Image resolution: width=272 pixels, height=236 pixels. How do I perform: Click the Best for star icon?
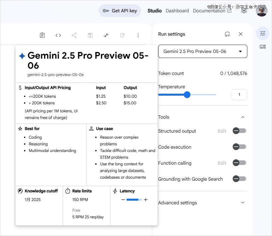coord(20,129)
